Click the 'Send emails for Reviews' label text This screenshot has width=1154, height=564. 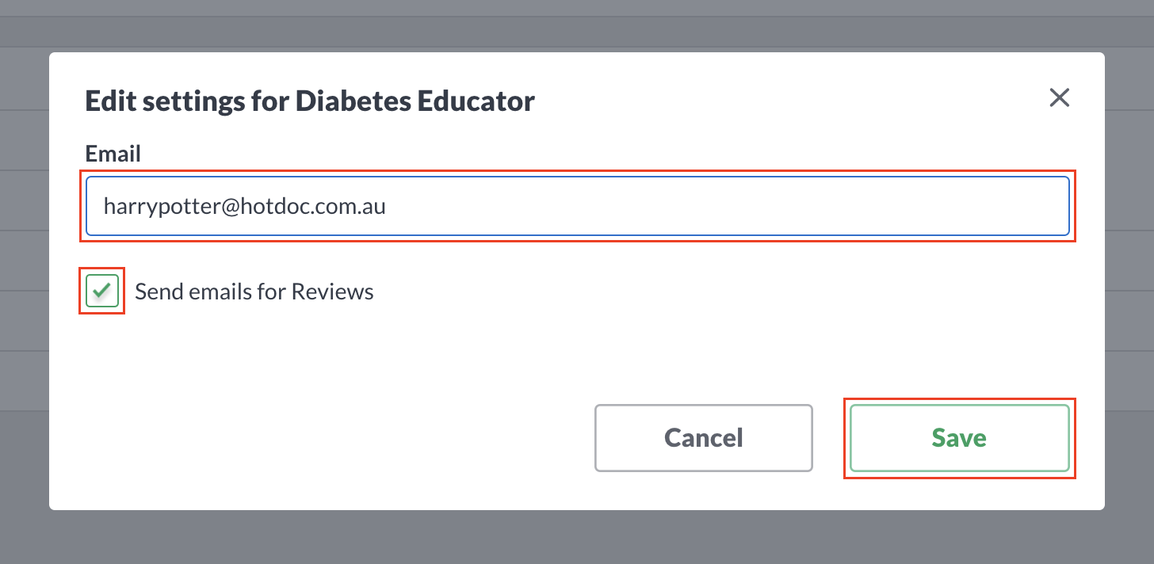coord(254,292)
